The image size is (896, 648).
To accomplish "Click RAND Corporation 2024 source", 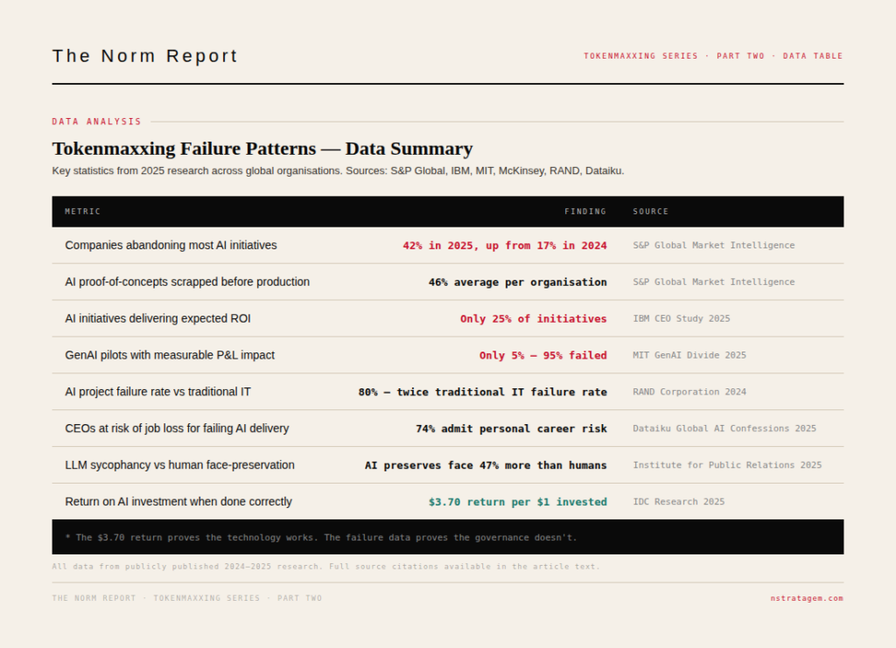I will pyautogui.click(x=689, y=393).
